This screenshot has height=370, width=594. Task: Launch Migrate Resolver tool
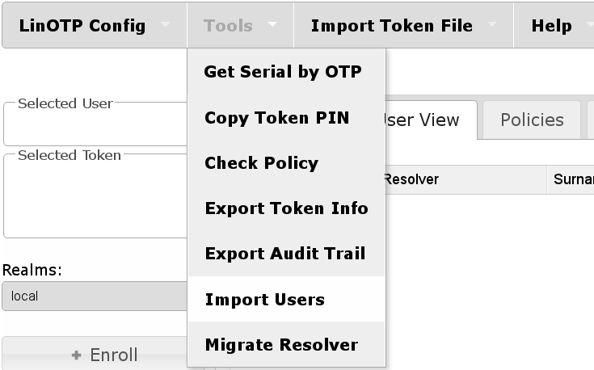tap(281, 345)
